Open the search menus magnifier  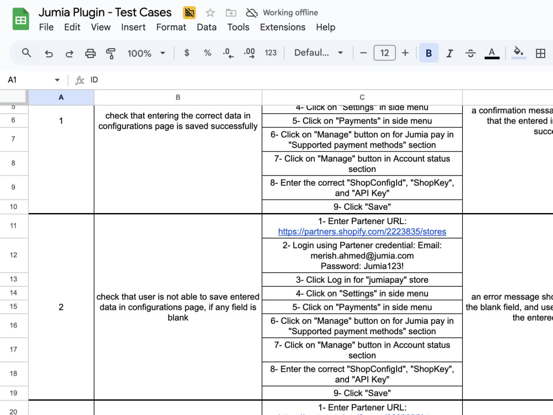tap(27, 53)
